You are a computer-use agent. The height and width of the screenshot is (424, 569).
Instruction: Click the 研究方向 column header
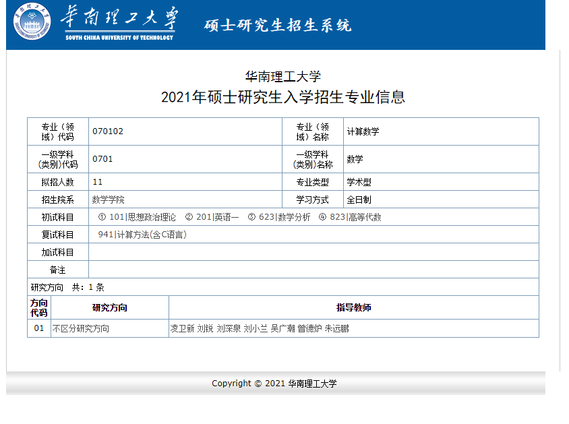click(x=110, y=307)
